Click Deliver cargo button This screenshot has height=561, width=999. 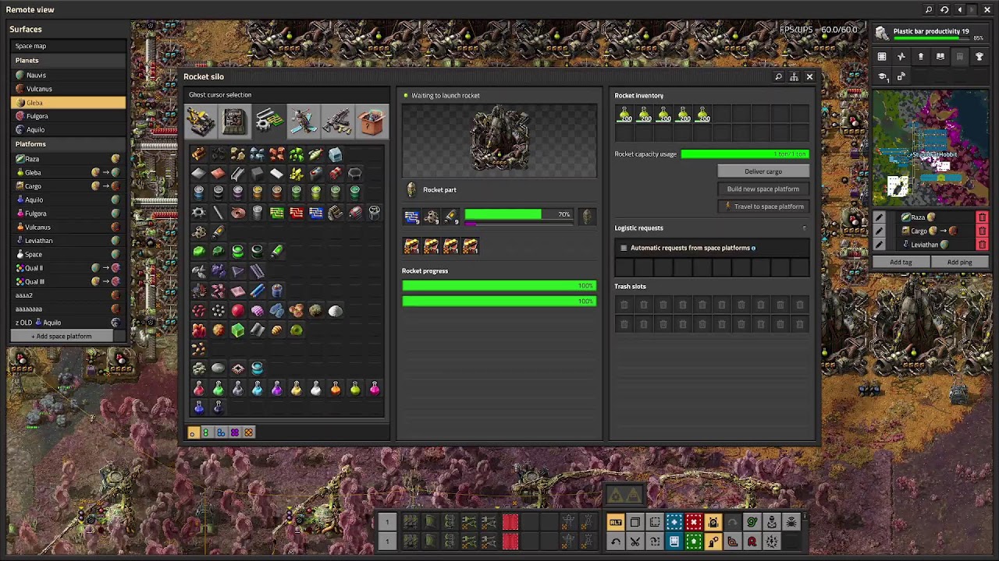pyautogui.click(x=763, y=171)
